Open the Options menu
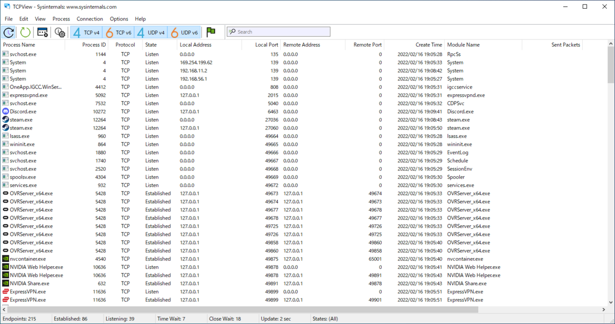This screenshot has width=615, height=324. (119, 19)
